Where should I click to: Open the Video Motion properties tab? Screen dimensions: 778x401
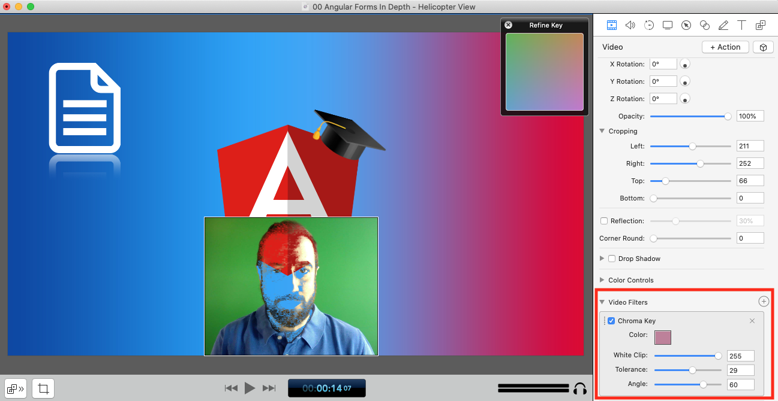[x=649, y=25]
